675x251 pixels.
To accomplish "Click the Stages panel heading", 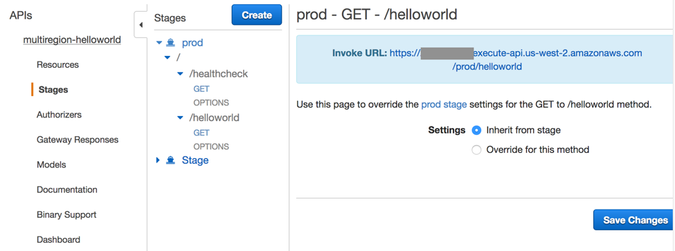I will (170, 18).
